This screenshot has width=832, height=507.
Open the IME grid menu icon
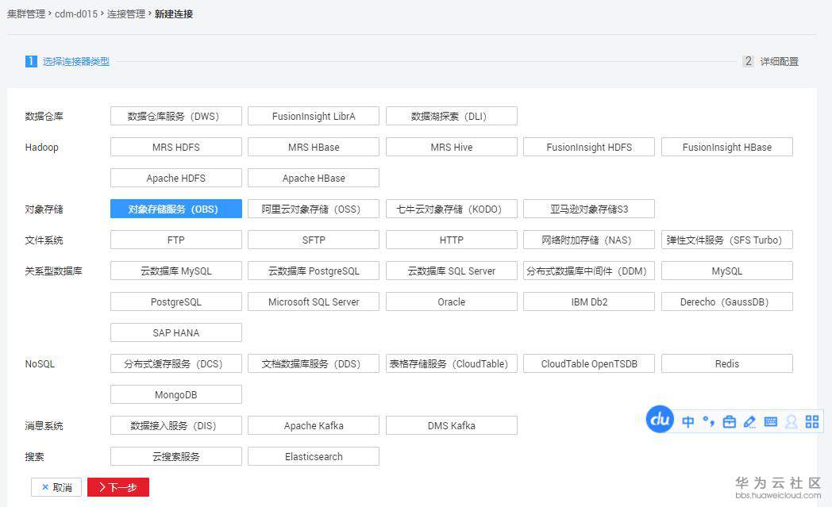[x=812, y=421]
